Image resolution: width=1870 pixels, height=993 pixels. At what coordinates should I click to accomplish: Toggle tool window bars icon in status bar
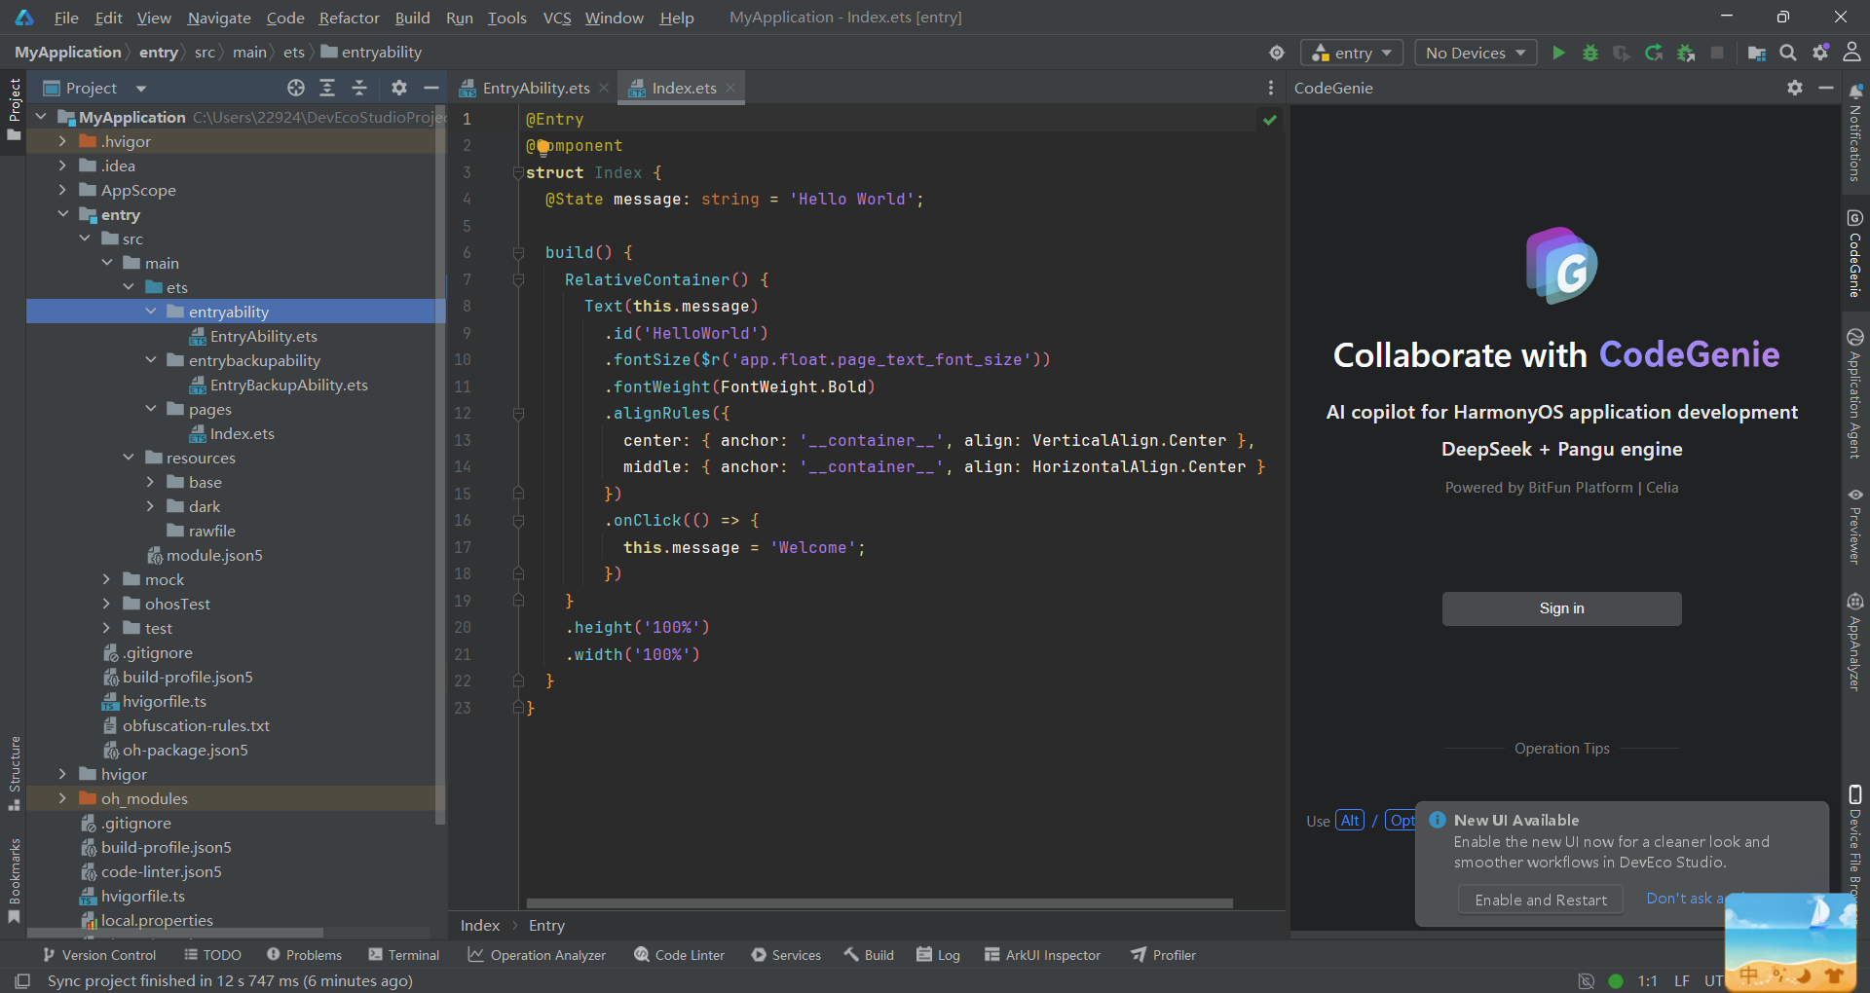pos(22,980)
